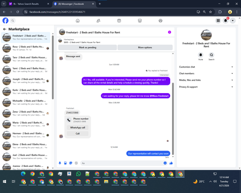Image resolution: width=241 pixels, height=193 pixels.
Task: Open Hermen conversation in list
Action: 26,135
